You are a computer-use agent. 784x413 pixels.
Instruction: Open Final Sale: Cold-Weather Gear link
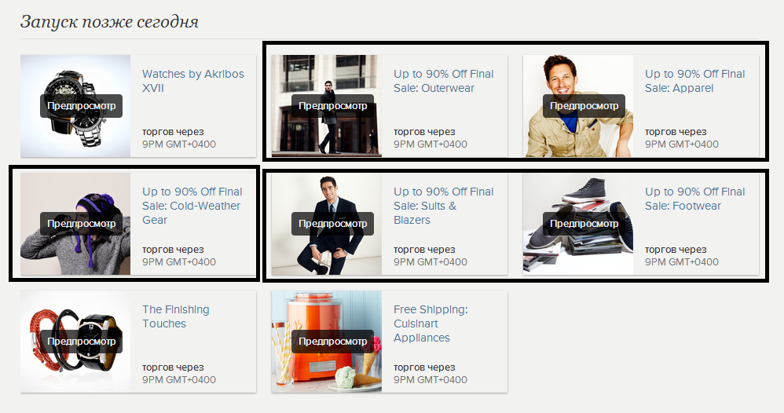(x=192, y=206)
